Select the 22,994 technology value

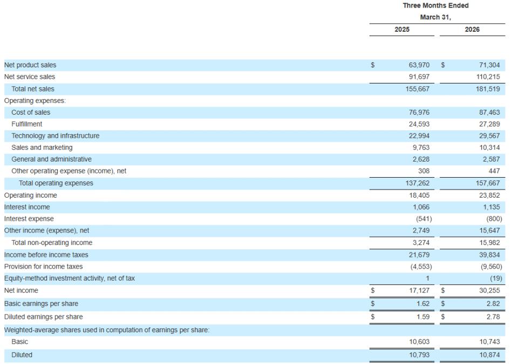(419, 136)
